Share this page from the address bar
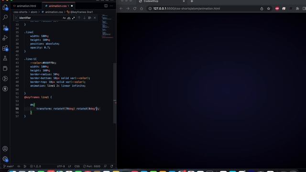 262,9
